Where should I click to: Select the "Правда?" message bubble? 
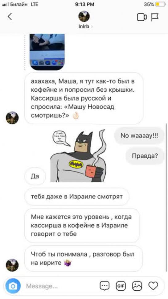click(145, 156)
